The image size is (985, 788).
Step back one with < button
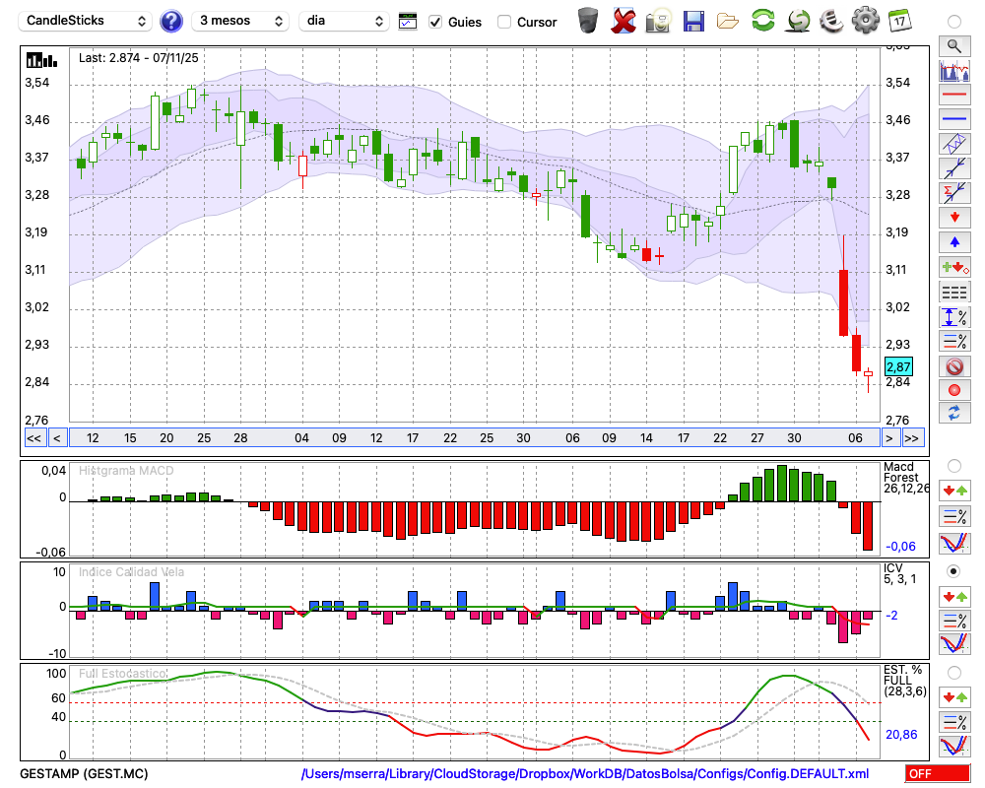[x=57, y=438]
